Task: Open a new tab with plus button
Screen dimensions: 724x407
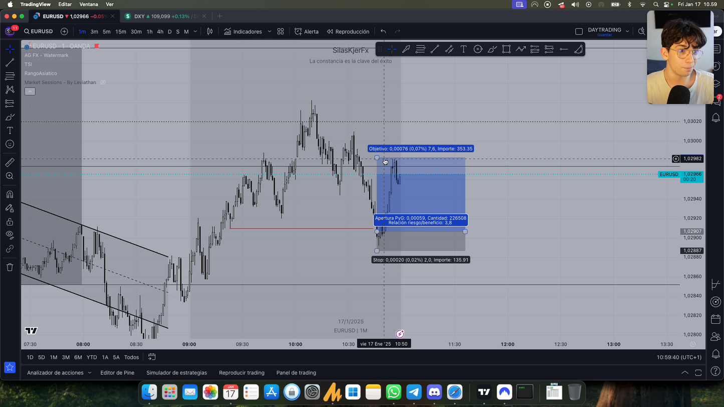Action: (219, 17)
